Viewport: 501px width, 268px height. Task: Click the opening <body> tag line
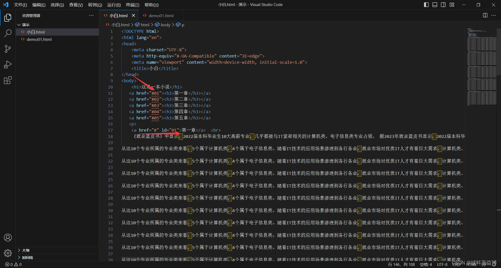click(x=129, y=81)
